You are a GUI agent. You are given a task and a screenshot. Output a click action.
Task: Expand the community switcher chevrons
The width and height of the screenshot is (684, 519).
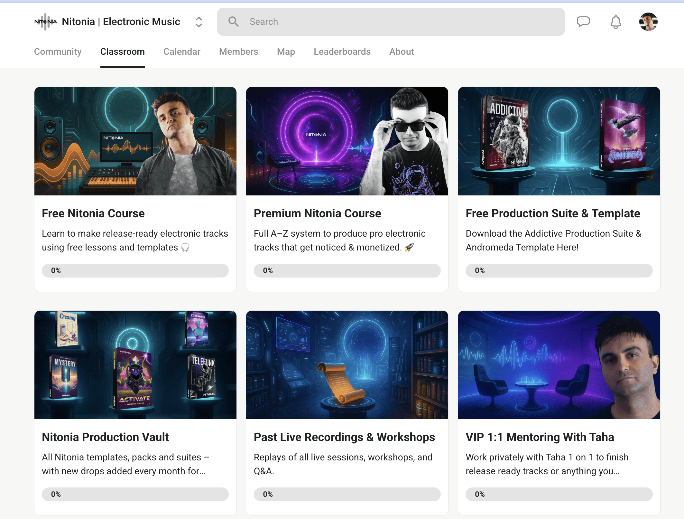(199, 22)
